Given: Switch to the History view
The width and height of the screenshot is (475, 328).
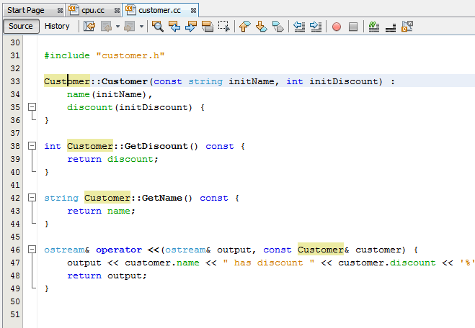Looking at the screenshot, I should (x=57, y=27).
